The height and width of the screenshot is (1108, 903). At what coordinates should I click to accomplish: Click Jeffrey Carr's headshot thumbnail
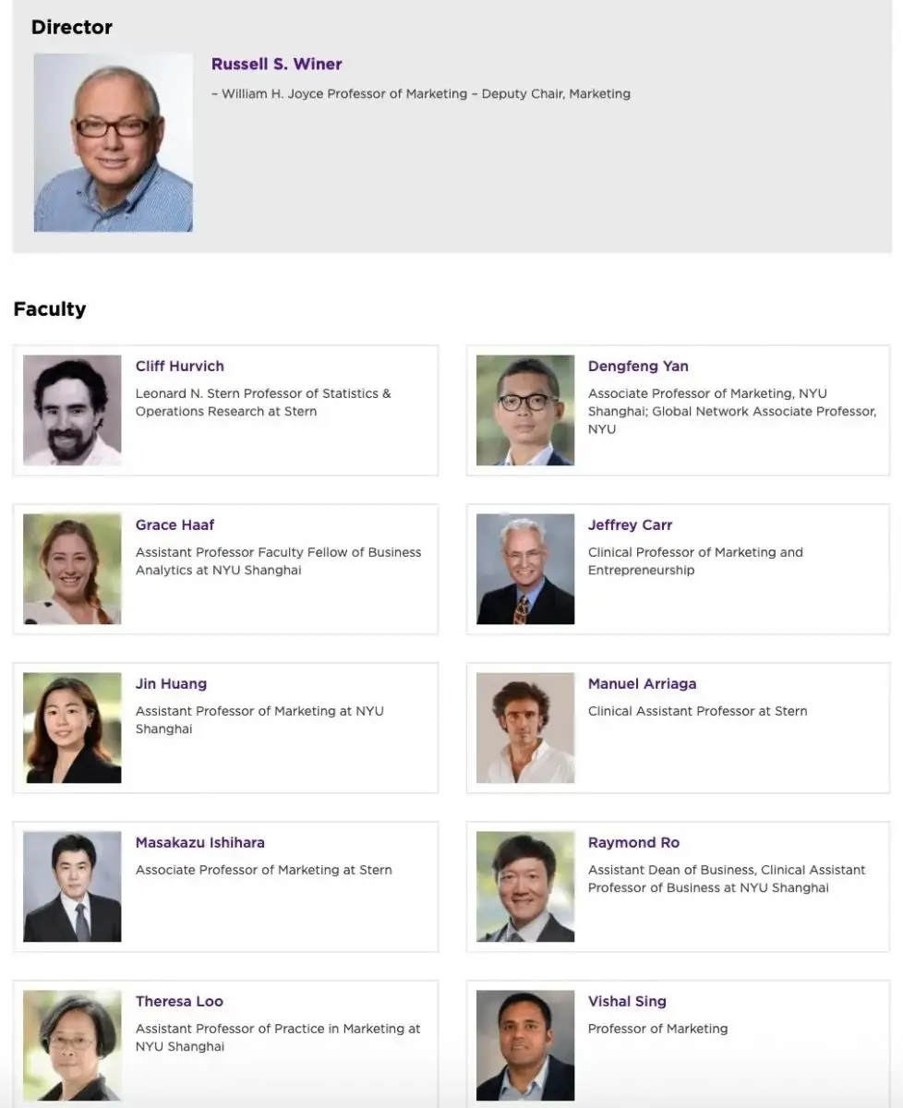[x=525, y=569]
